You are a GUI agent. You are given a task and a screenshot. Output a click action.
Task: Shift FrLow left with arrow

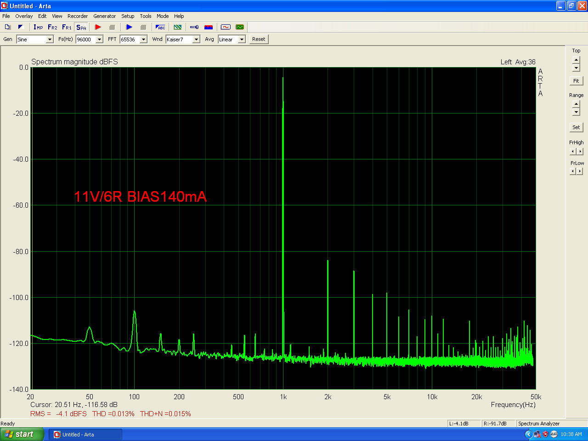click(x=572, y=171)
